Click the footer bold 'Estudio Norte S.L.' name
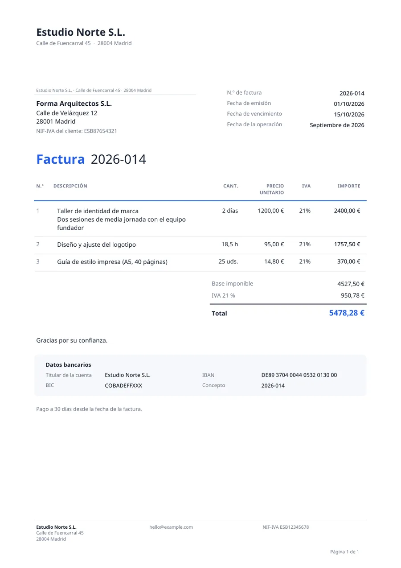The width and height of the screenshot is (401, 568). 56,527
